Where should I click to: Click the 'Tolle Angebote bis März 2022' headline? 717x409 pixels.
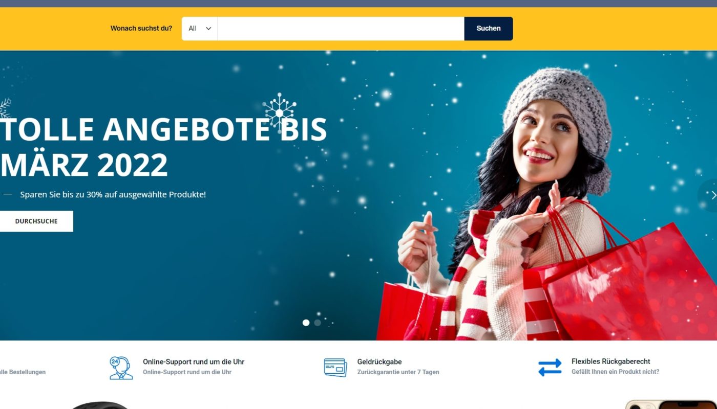pos(164,147)
